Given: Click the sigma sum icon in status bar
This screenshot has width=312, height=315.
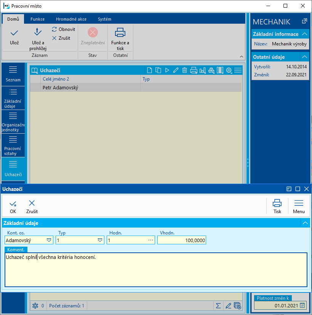Looking at the screenshot, I should tap(218, 306).
